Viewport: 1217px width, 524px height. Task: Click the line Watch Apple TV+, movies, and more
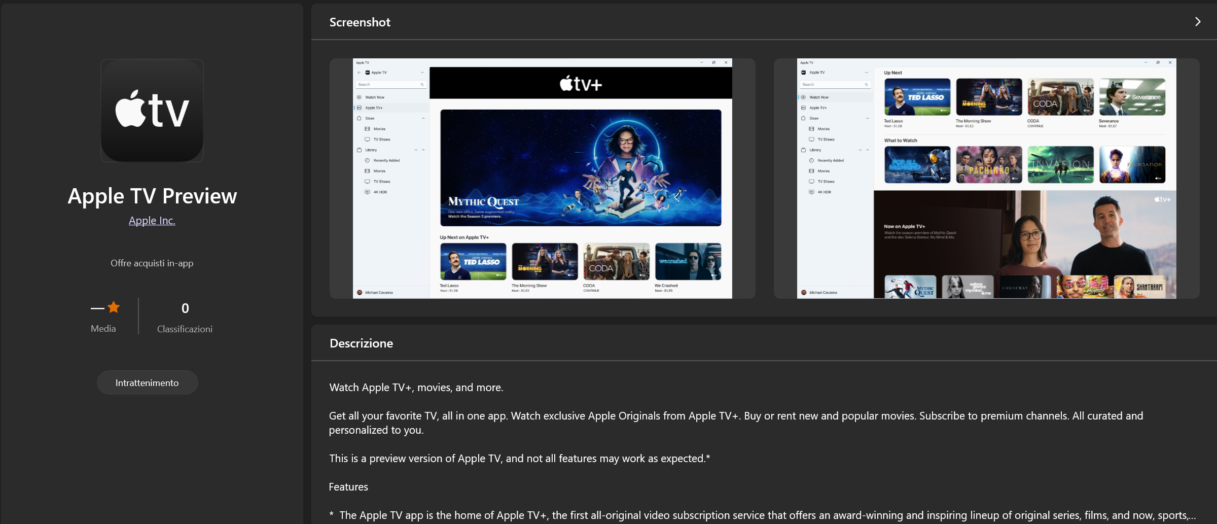(416, 388)
